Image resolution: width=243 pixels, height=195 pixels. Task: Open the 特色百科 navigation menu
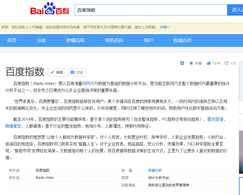click(114, 41)
